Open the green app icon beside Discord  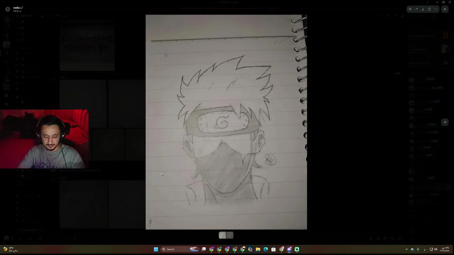297,249
